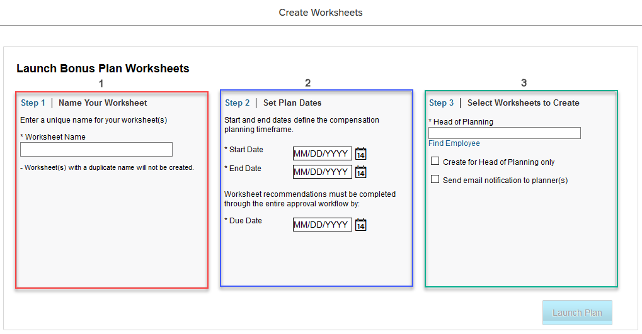Select the Step 3 label
The width and height of the screenshot is (642, 334).
point(442,103)
